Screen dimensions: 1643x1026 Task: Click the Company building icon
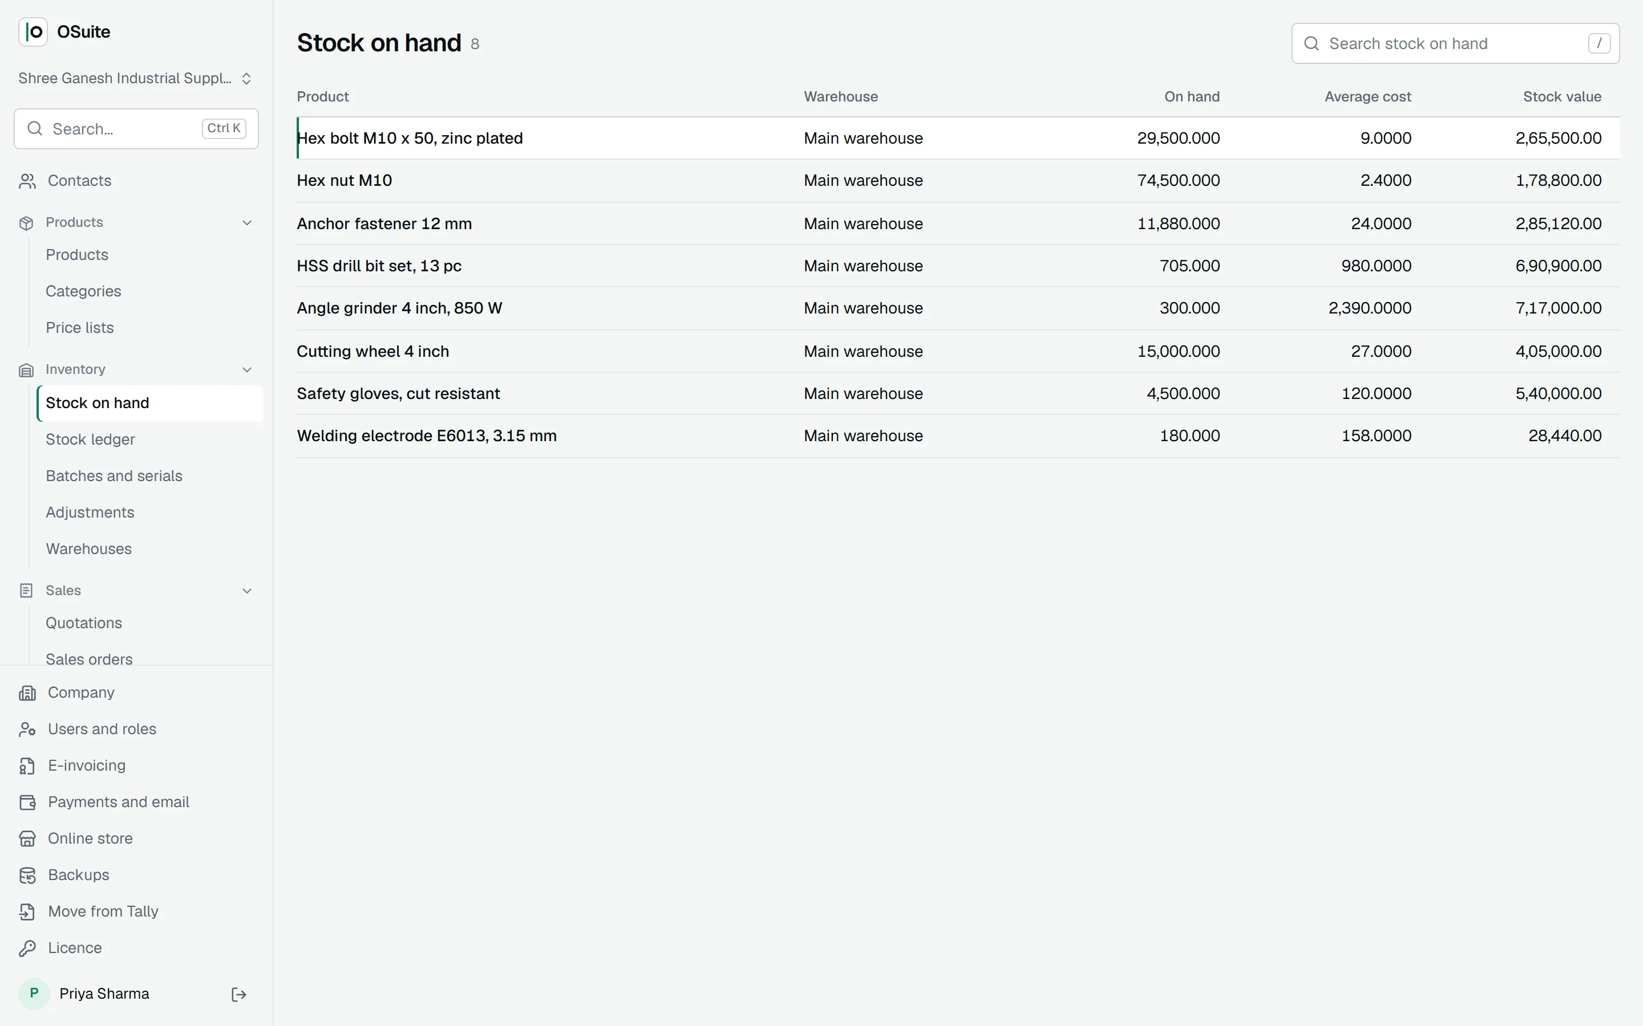click(27, 693)
